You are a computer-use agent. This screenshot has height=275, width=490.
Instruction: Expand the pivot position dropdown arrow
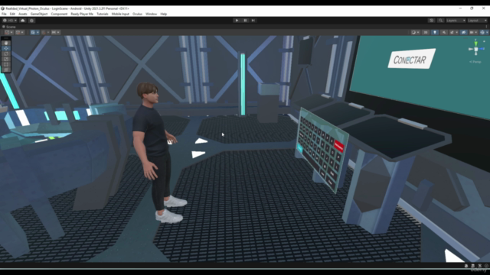point(11,32)
